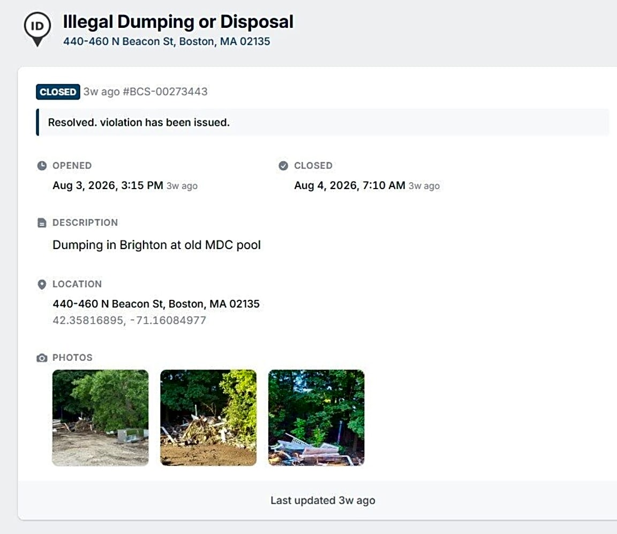Open the third photo thumbnail with scrap
The height and width of the screenshot is (534, 617).
click(317, 418)
